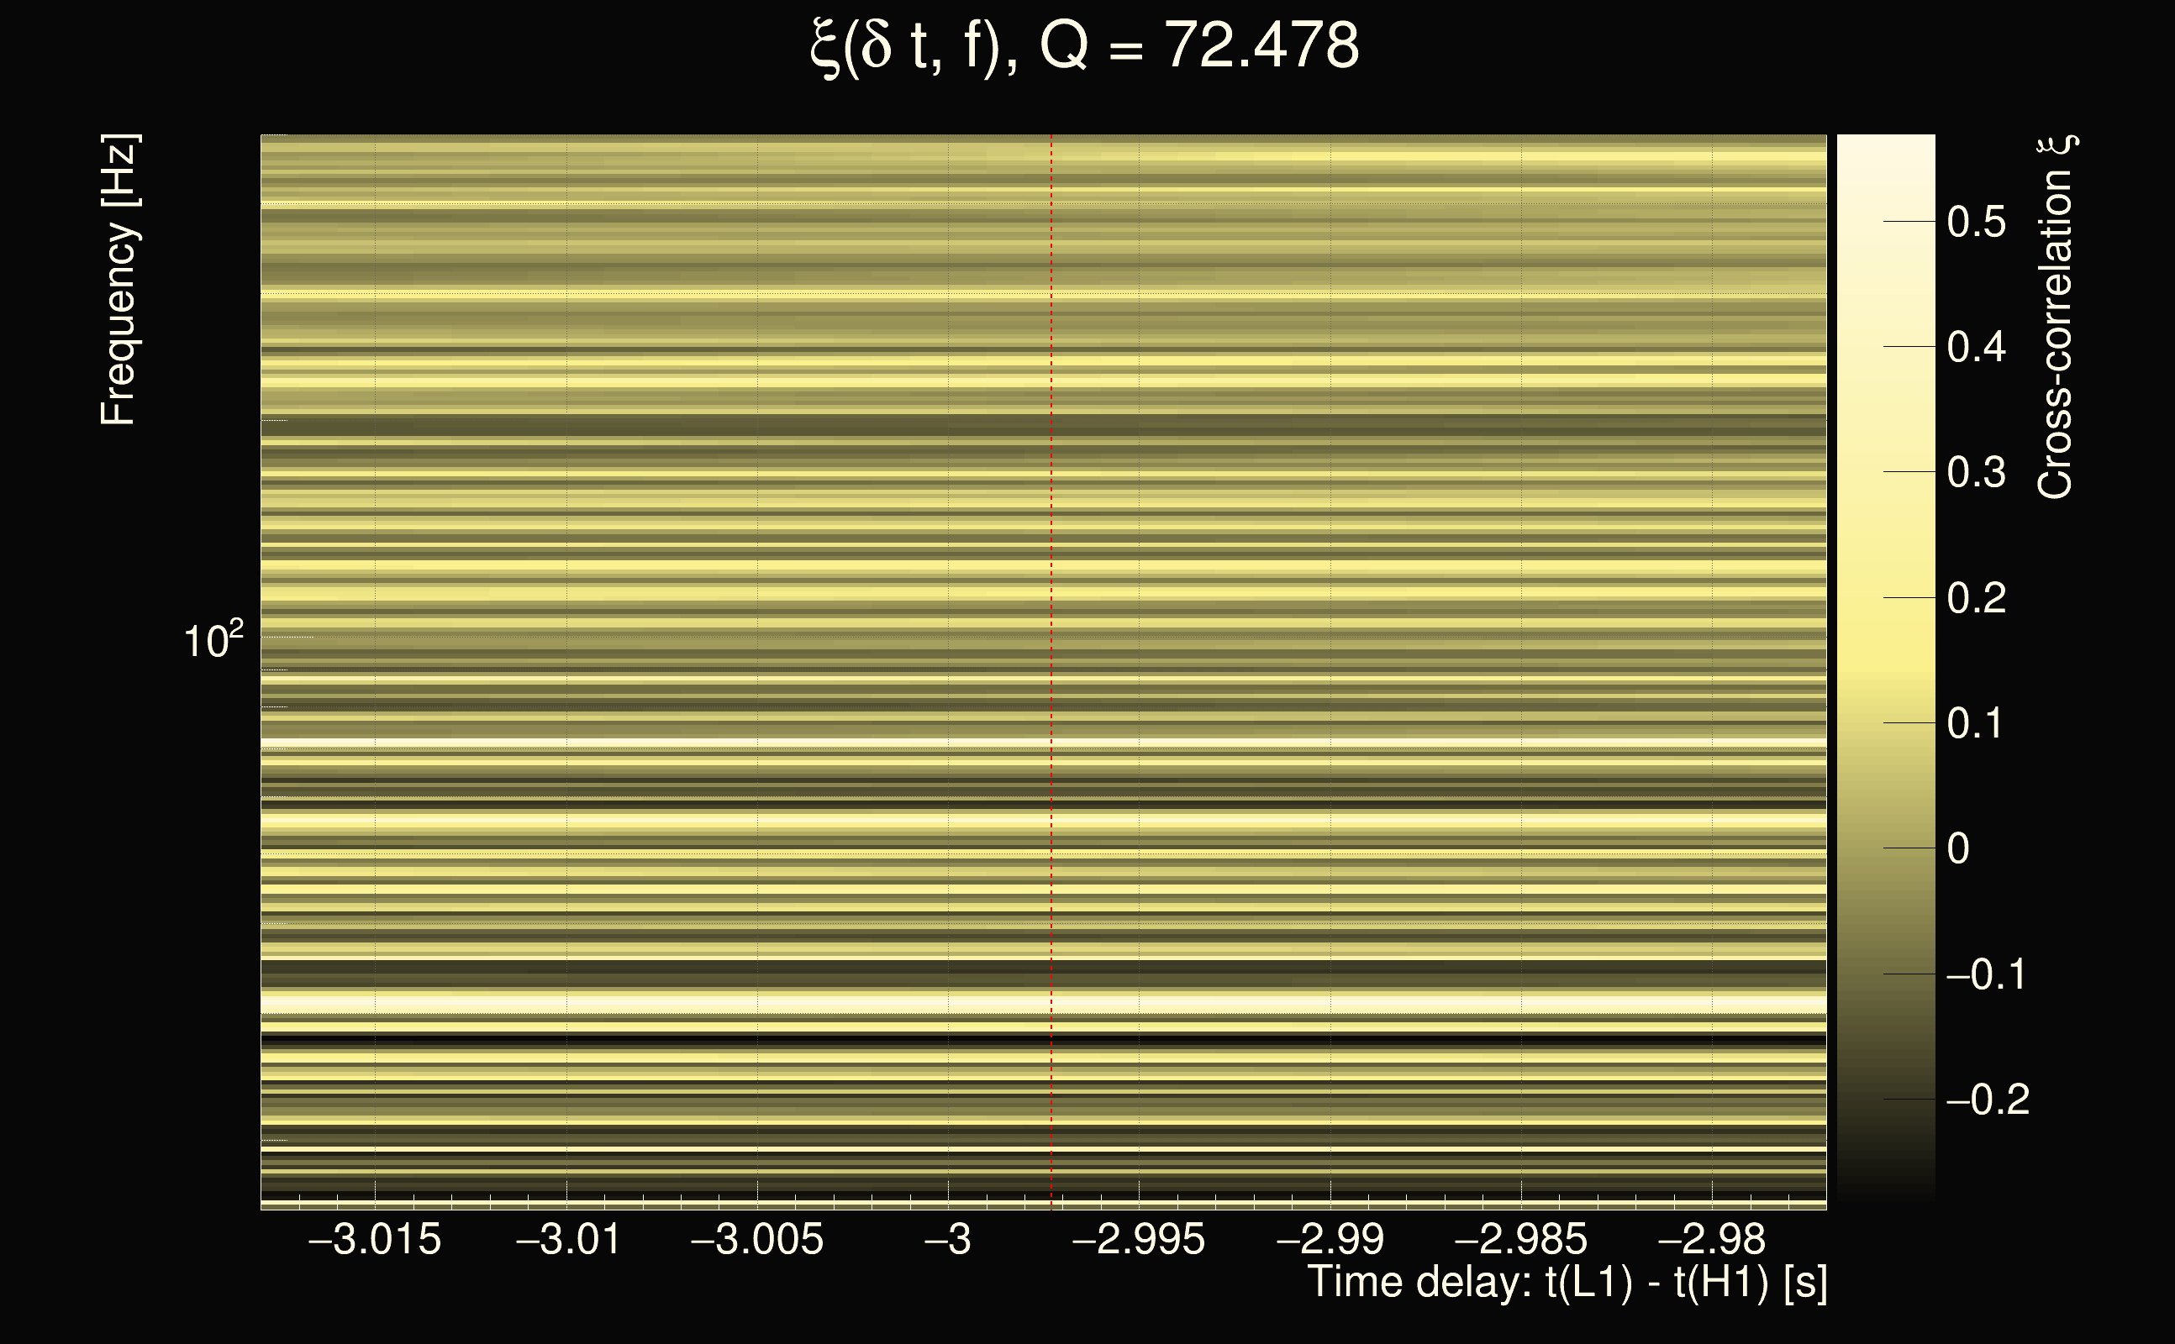Click the plot title showing Q = 72.478
Viewport: 2175px width, 1344px height.
click(x=1084, y=46)
